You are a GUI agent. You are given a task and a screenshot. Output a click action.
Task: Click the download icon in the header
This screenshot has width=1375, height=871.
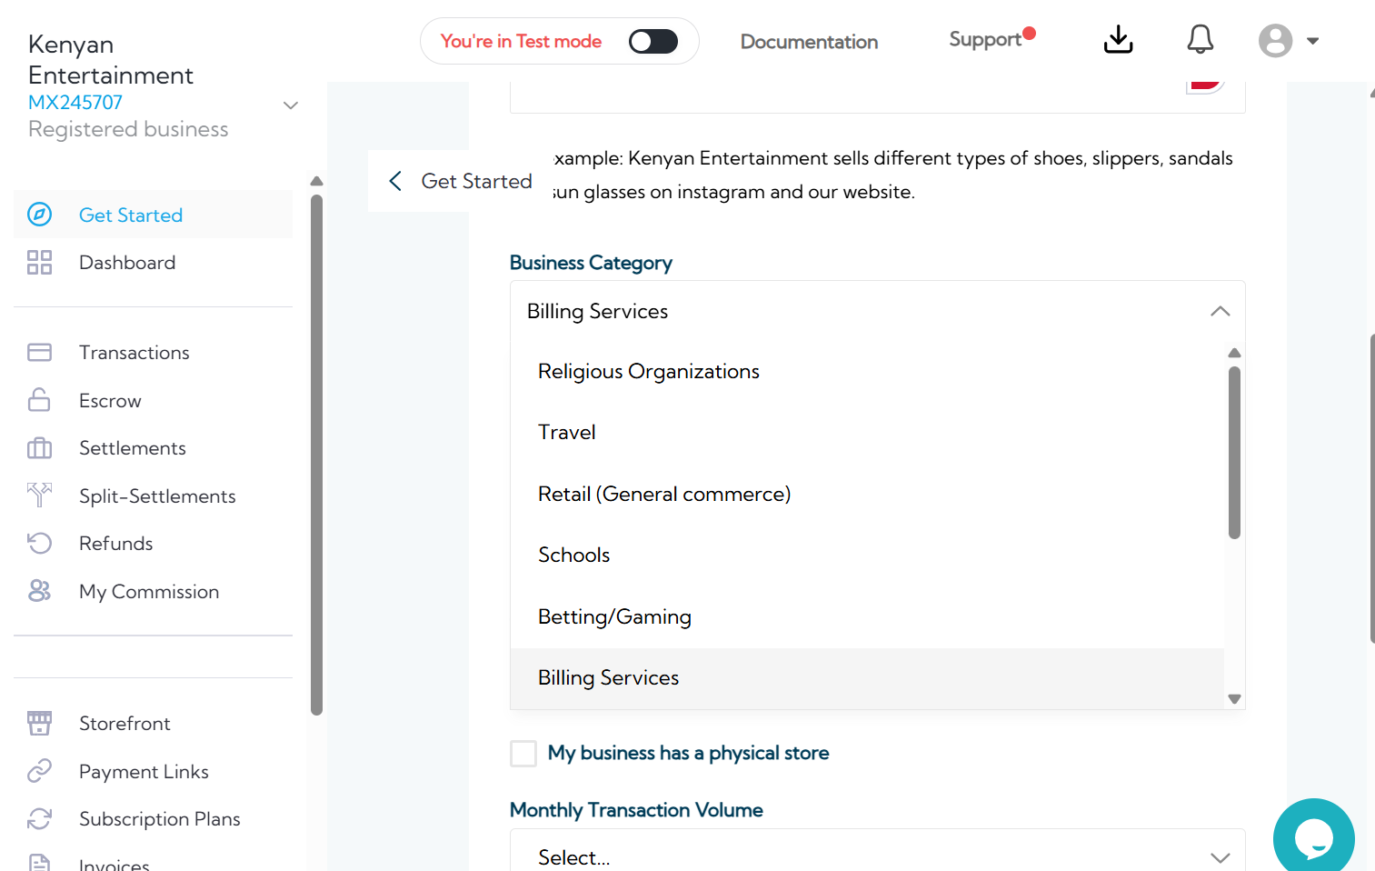click(1118, 40)
